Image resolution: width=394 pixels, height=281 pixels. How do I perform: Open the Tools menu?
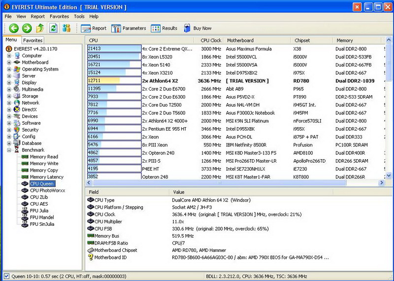79,16
